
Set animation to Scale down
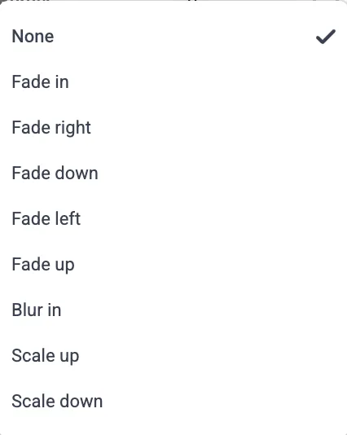[173, 401]
